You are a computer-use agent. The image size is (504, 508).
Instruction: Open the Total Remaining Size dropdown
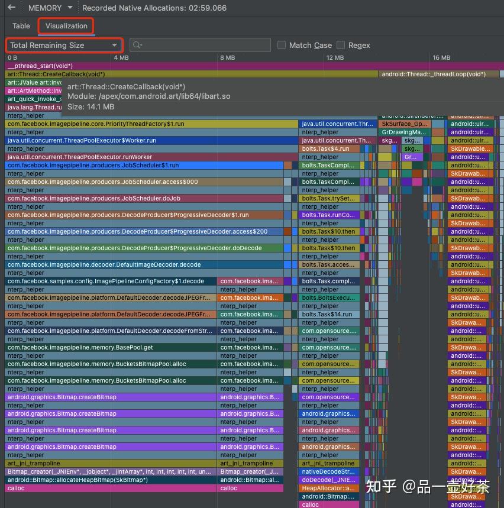64,45
